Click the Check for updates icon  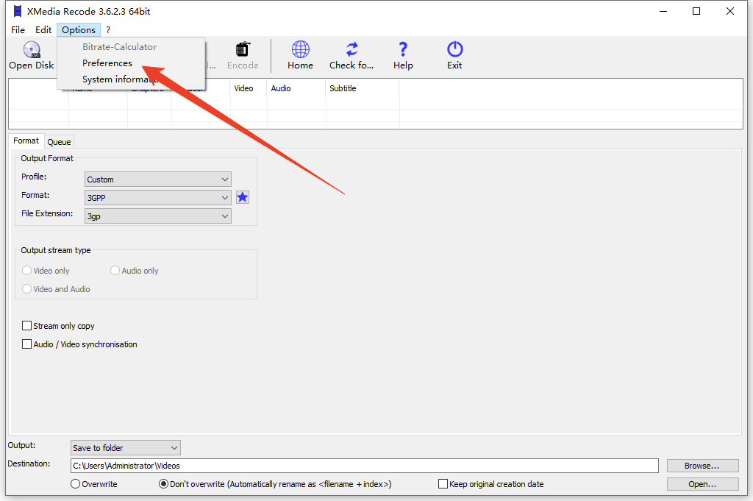[x=351, y=50]
